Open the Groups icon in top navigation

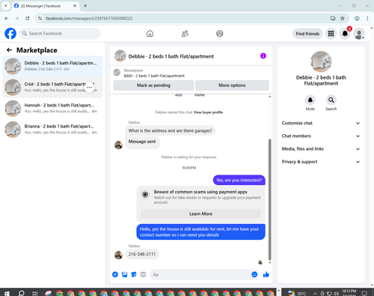pyautogui.click(x=220, y=34)
